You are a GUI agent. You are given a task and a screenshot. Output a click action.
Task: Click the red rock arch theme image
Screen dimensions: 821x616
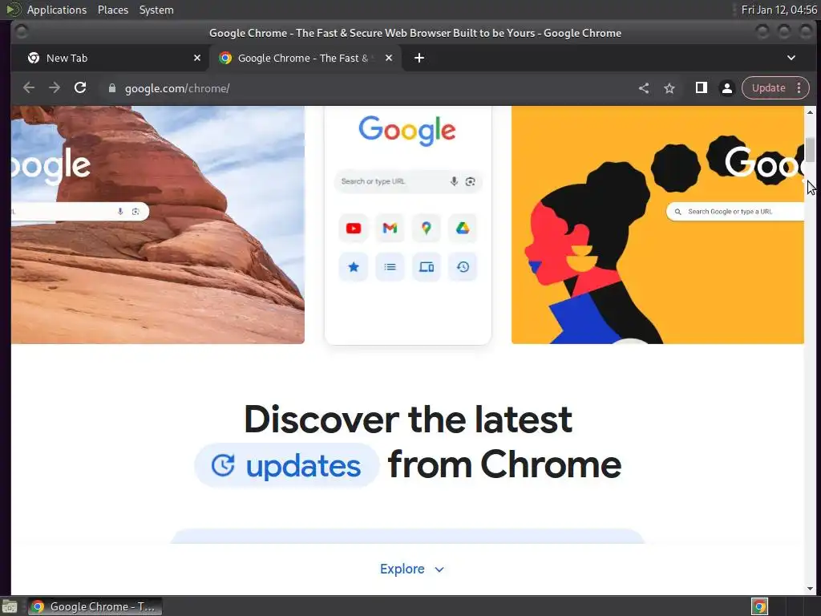tap(158, 225)
